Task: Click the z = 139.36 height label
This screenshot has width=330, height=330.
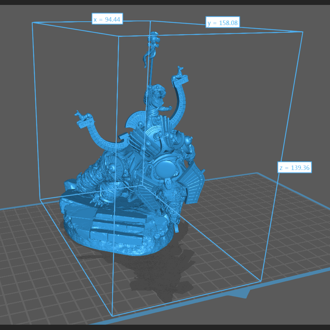Action: tap(295, 167)
